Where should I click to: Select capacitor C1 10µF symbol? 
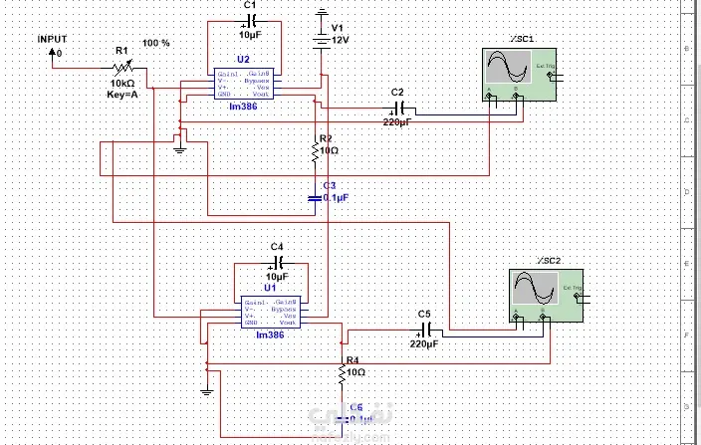pos(251,21)
